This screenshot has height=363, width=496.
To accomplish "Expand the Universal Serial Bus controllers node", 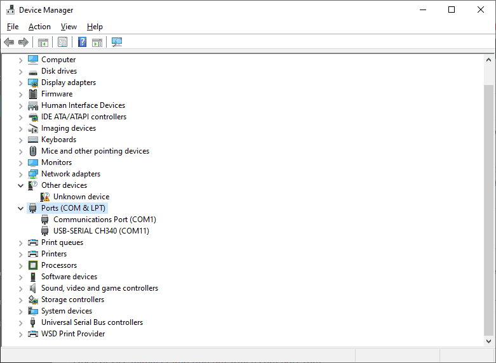I will 20,322.
